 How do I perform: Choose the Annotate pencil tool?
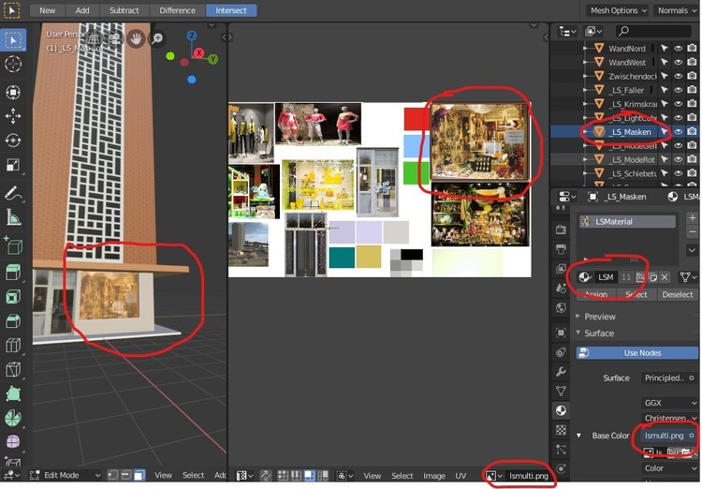(x=13, y=194)
